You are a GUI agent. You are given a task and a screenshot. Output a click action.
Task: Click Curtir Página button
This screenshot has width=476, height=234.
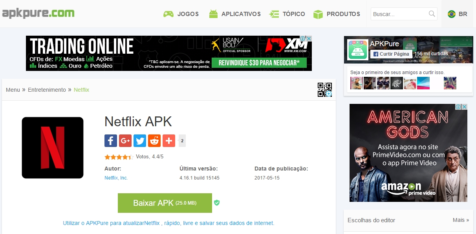[x=391, y=54]
